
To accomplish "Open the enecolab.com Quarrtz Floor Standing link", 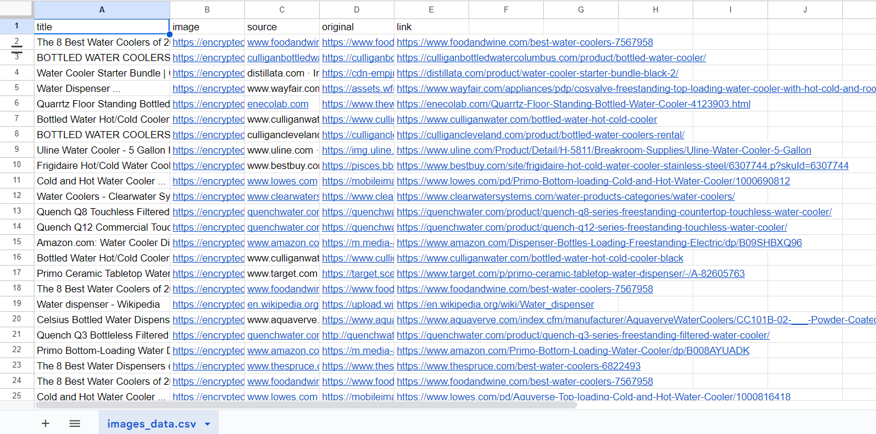I will click(574, 104).
